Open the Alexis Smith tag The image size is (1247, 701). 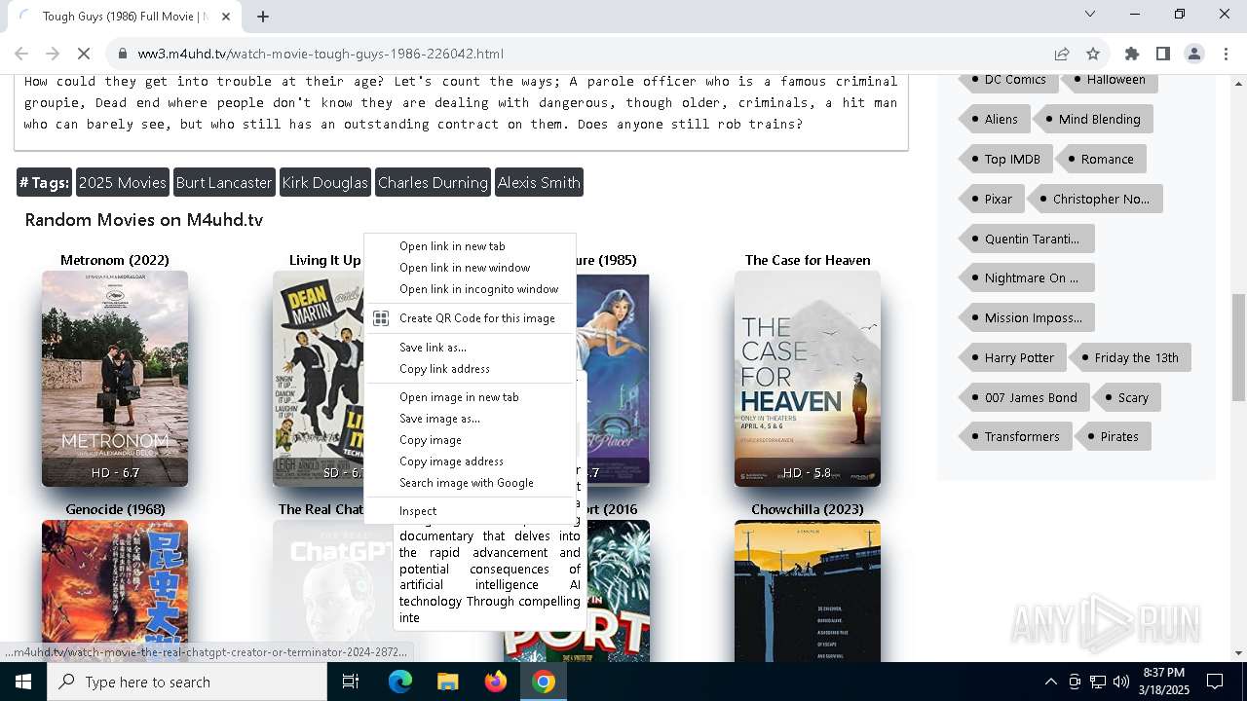(539, 182)
